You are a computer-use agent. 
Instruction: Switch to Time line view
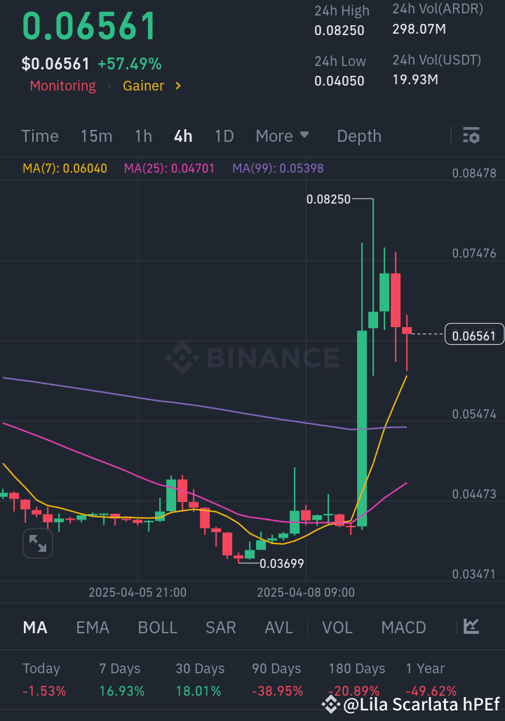(40, 135)
